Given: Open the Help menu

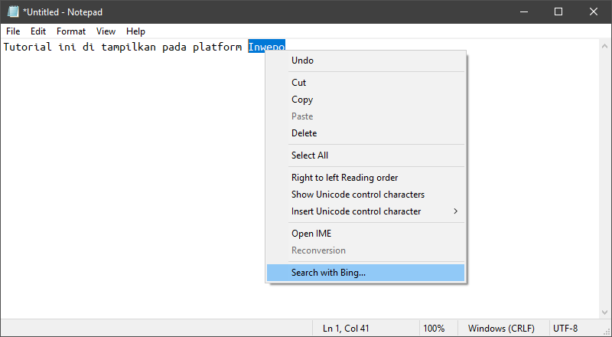Looking at the screenshot, I should [x=135, y=31].
